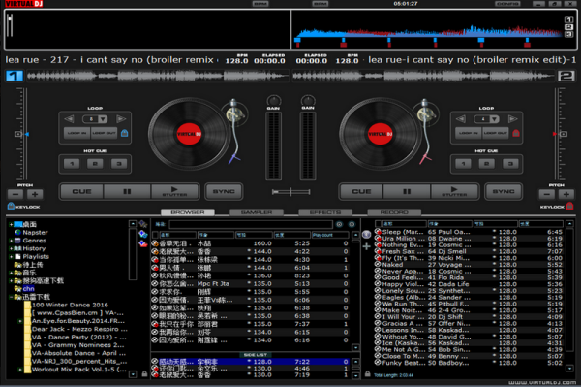This screenshot has height=387, width=581.
Task: Click the left deck pause button
Action: [x=127, y=191]
